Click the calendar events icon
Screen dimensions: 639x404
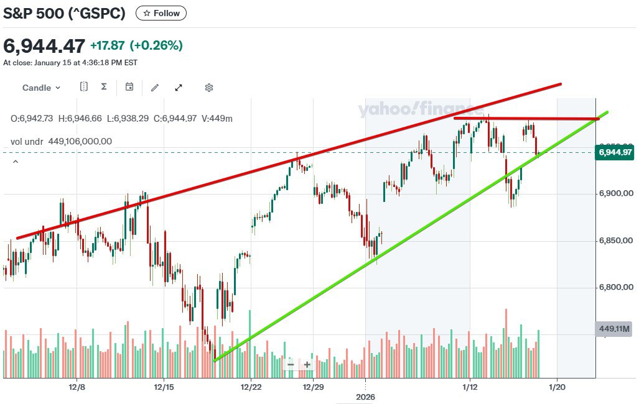pyautogui.click(x=129, y=87)
